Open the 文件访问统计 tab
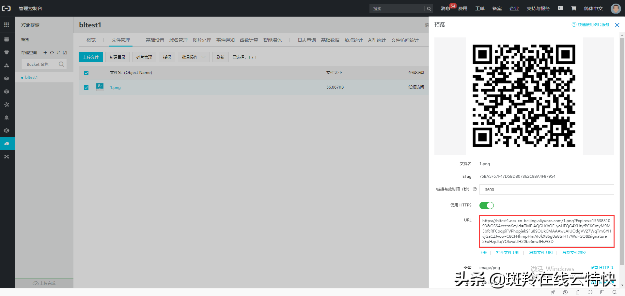This screenshot has width=625, height=296. click(405, 40)
